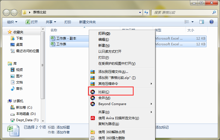Click the Excel file thumbnail in details pane

(13, 130)
